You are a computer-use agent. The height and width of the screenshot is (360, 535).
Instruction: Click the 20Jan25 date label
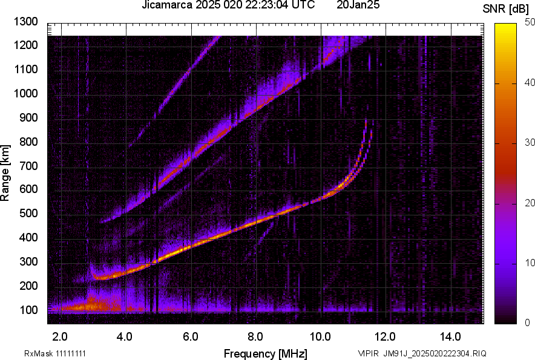(x=355, y=5)
